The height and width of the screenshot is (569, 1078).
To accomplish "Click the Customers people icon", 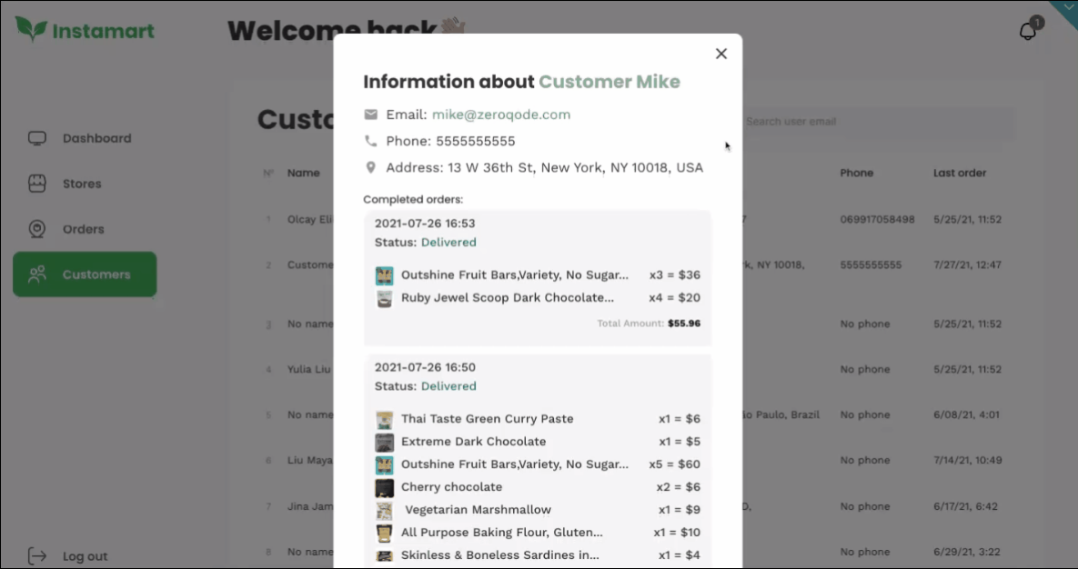I will pos(37,275).
